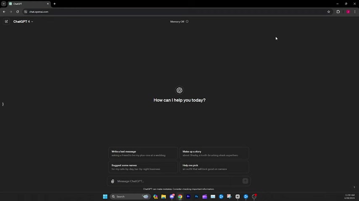
Task: Open the ChatGPT 4 model dropdown
Action: [23, 21]
